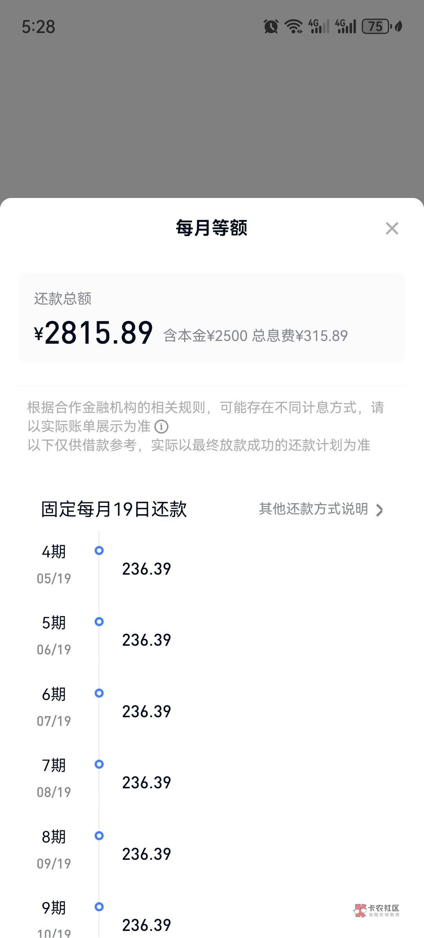Screen dimensions: 424x938
Task: Tap the Wi-Fi icon in status bar
Action: 293,27
